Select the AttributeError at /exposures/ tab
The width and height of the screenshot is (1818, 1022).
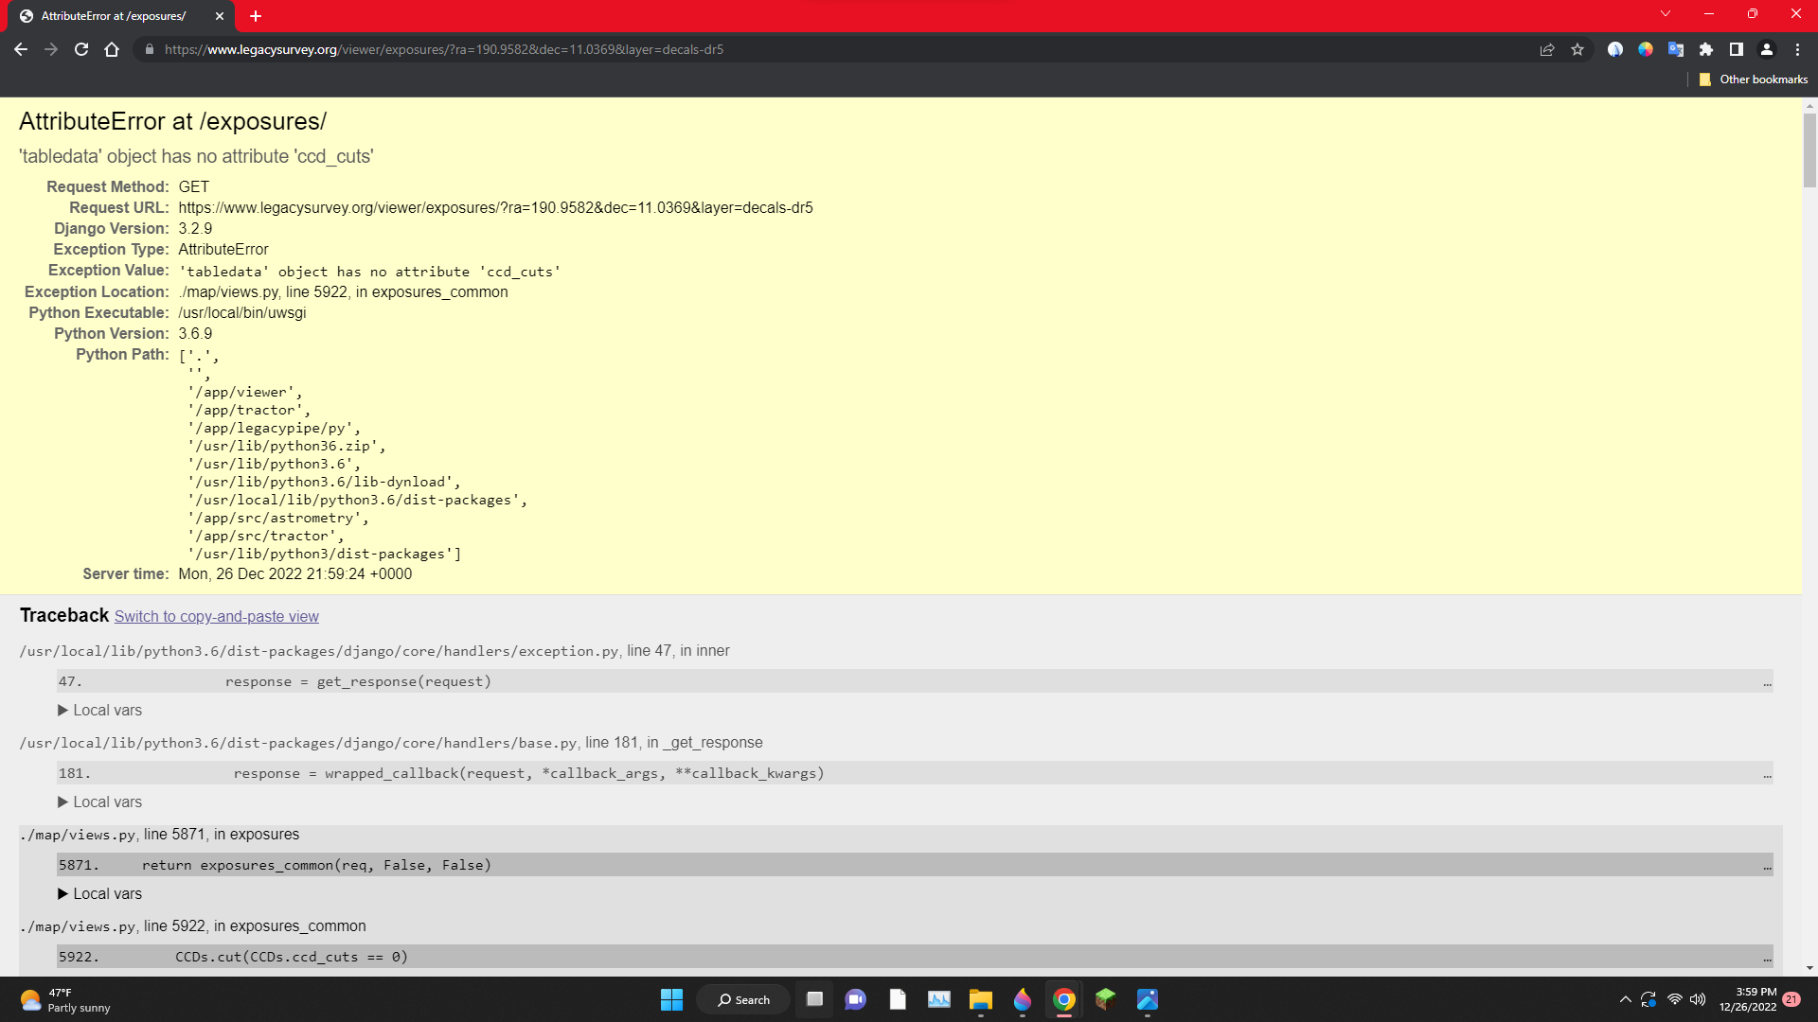[114, 16]
